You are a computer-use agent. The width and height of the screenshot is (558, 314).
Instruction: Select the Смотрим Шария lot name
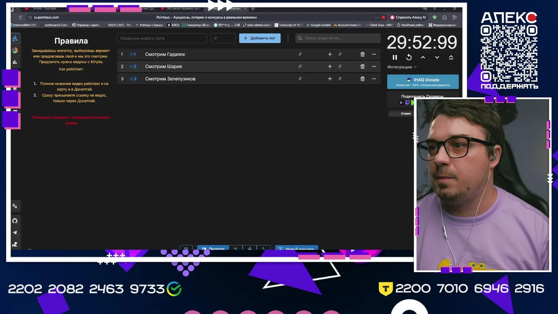coord(163,66)
